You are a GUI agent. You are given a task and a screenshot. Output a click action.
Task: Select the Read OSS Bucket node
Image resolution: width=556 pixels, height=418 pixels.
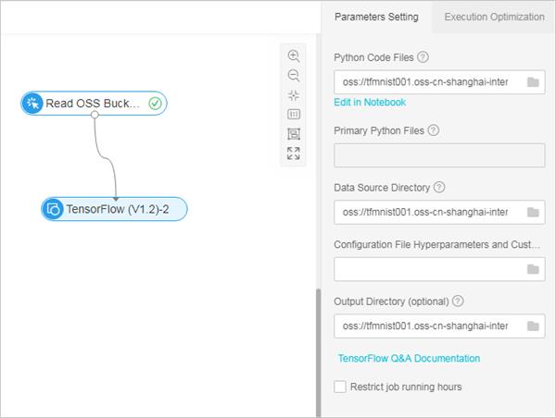click(x=94, y=104)
